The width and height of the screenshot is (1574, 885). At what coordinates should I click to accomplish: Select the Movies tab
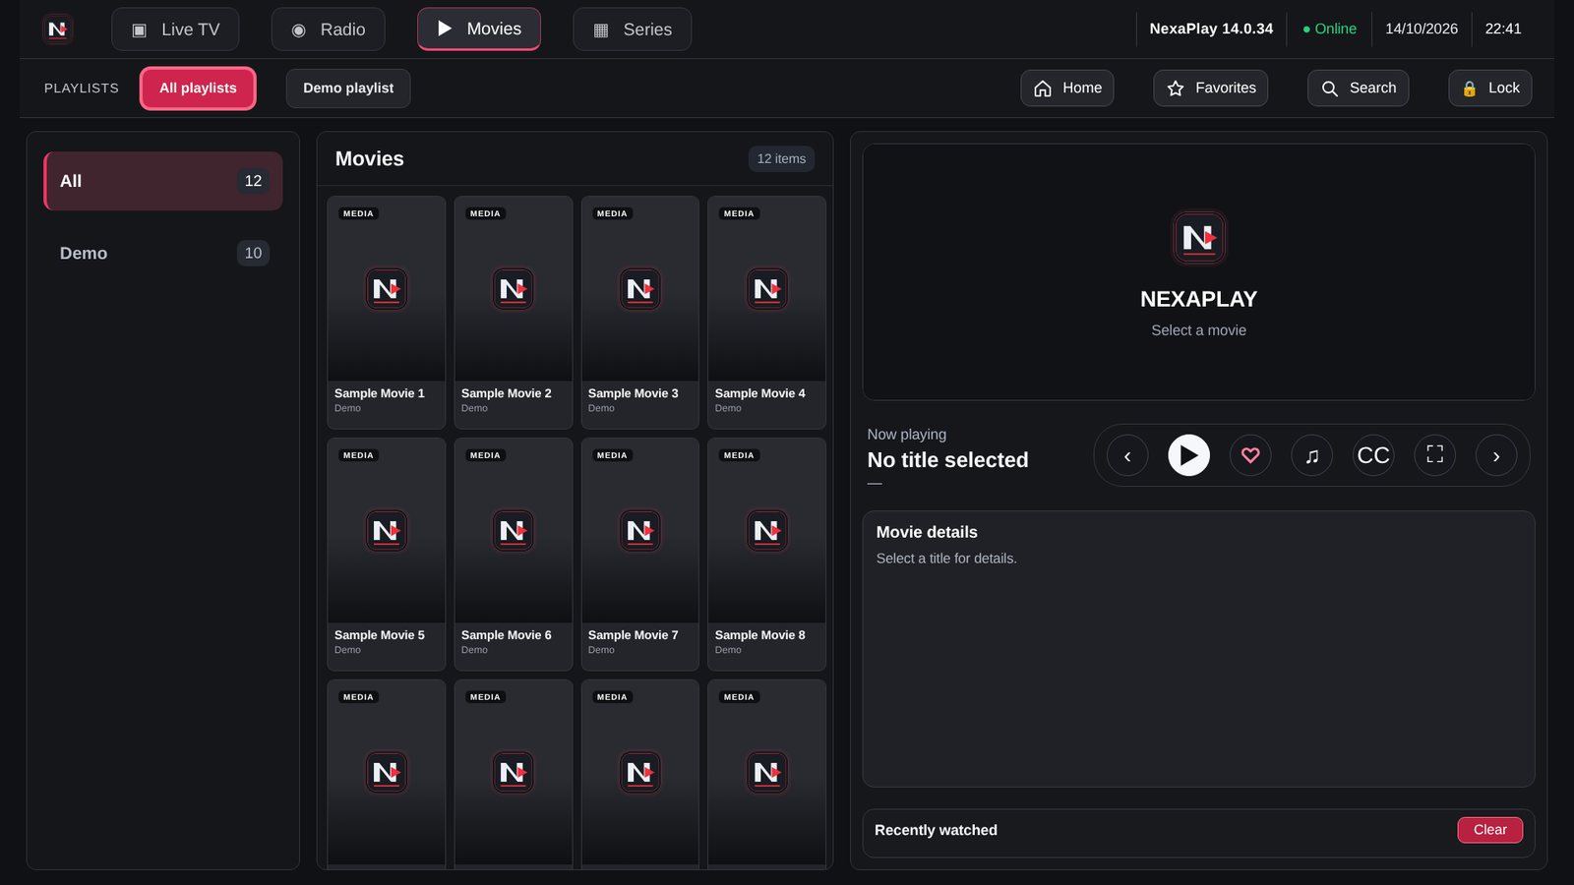click(479, 29)
